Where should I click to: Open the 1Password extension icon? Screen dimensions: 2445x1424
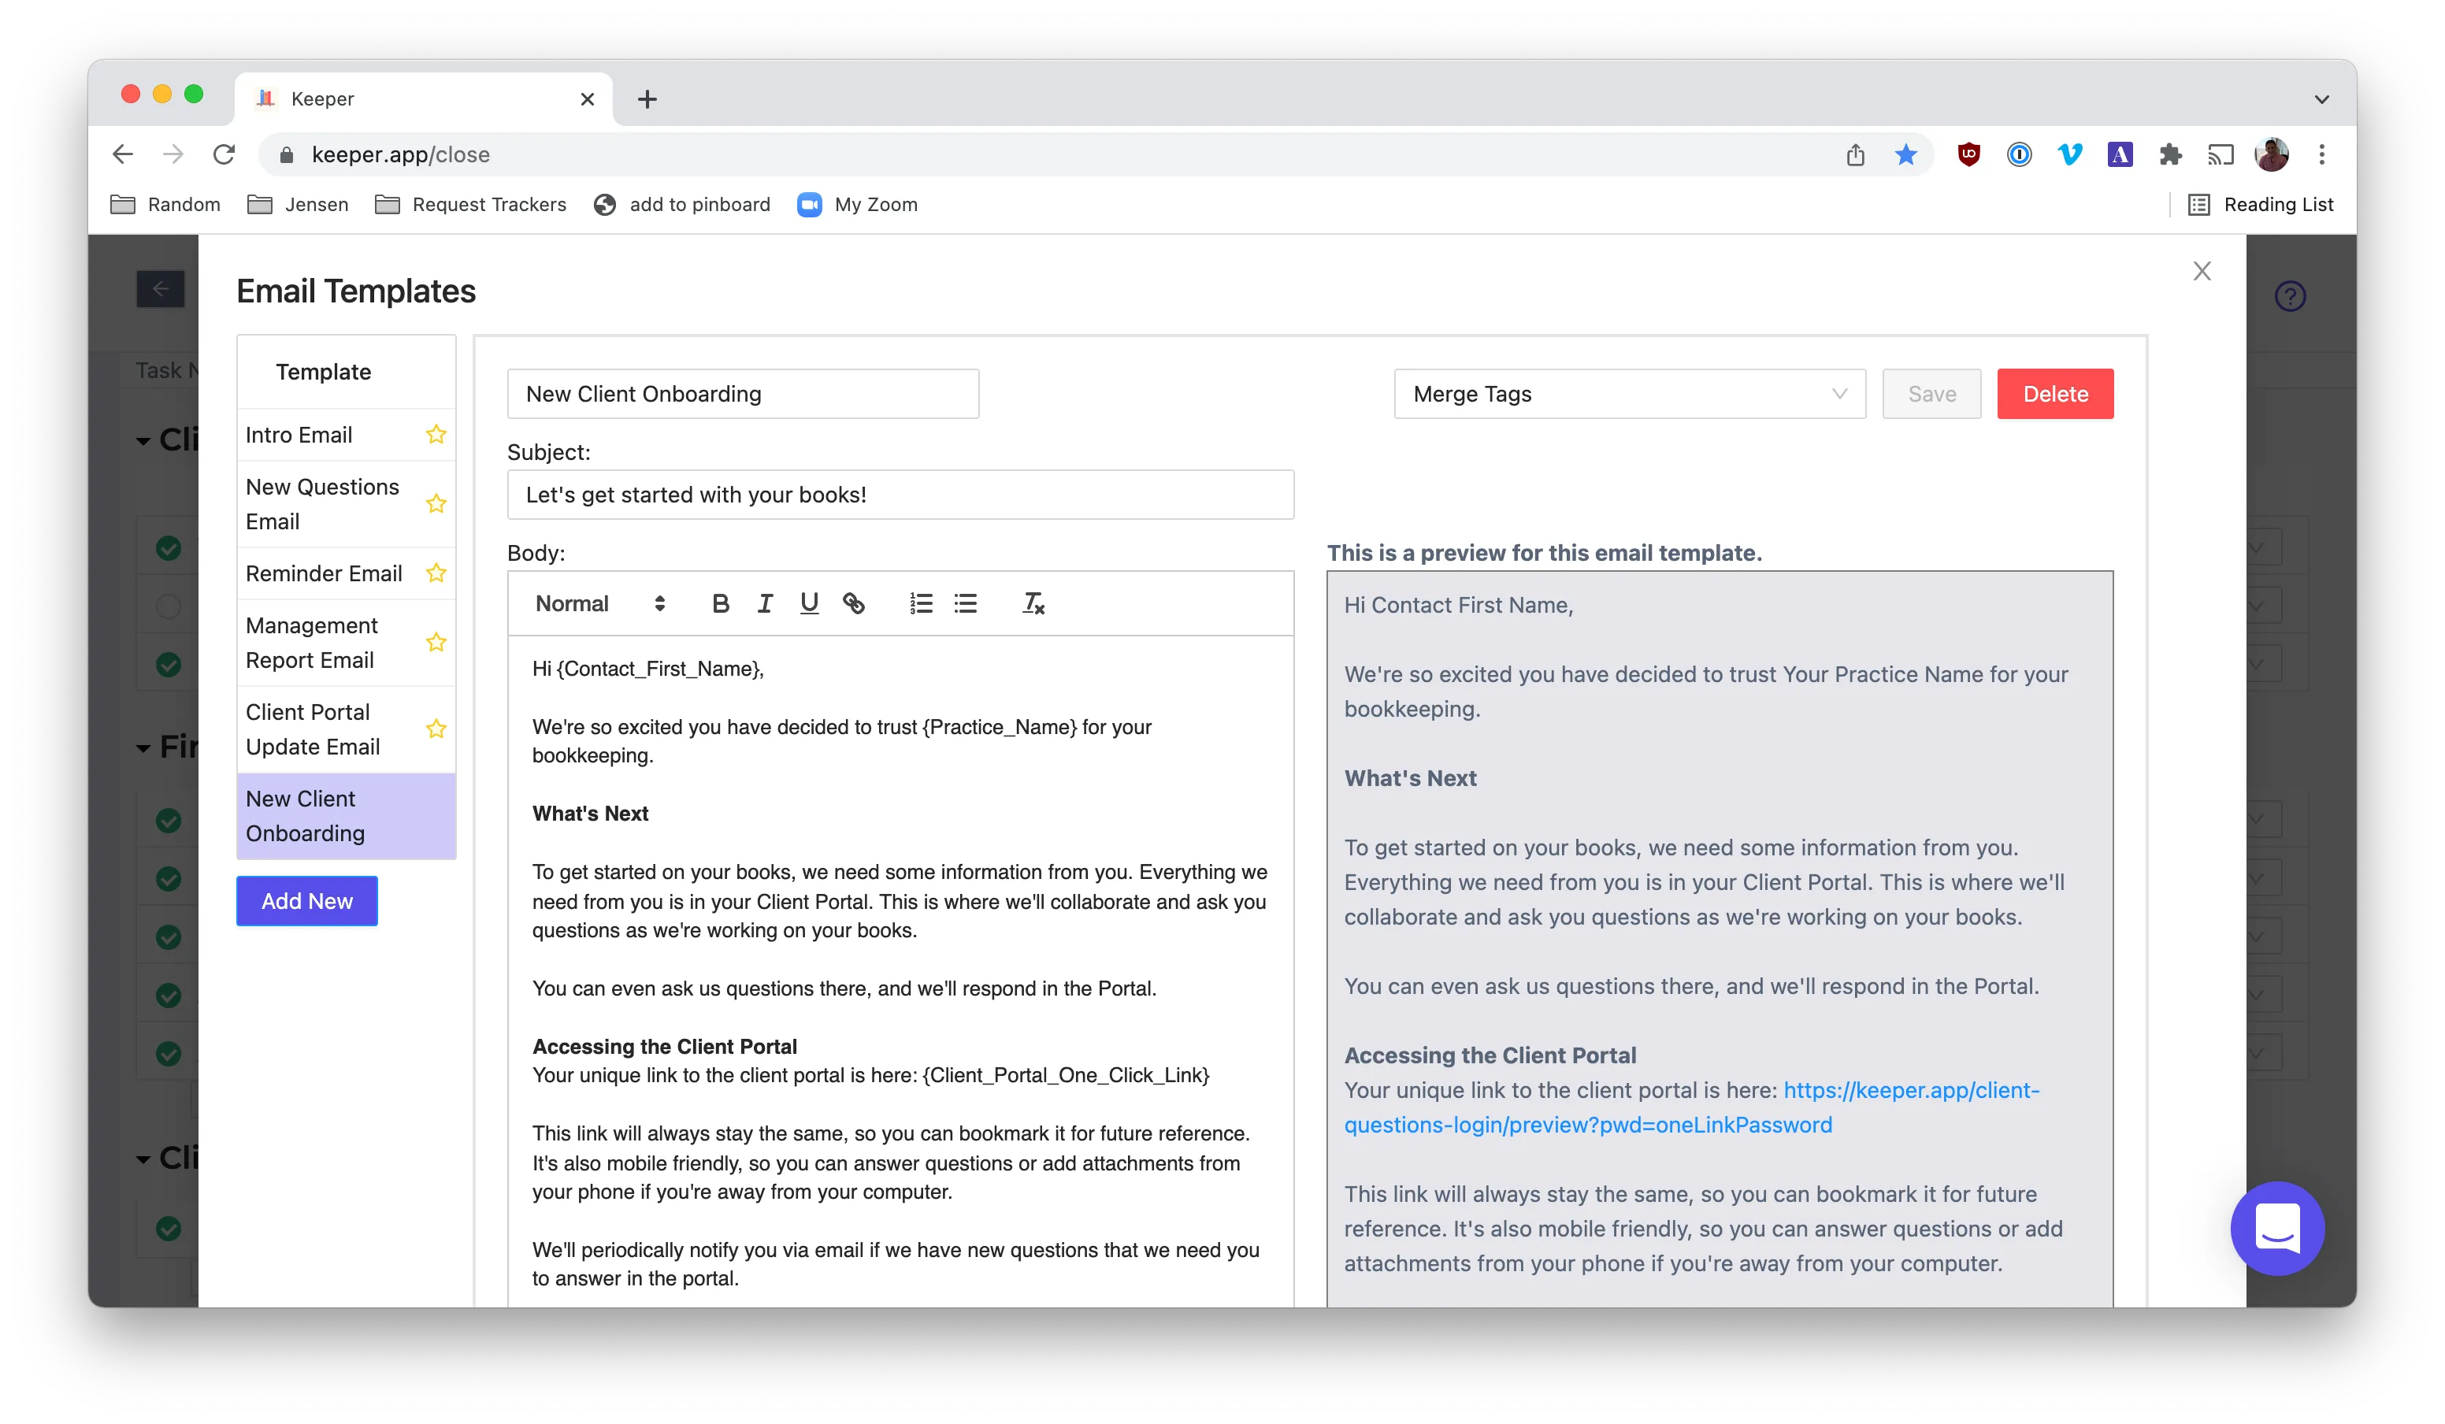2019,154
